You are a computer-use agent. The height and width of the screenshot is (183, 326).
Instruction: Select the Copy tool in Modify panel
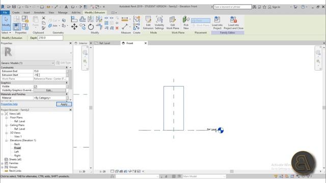coord(83,27)
